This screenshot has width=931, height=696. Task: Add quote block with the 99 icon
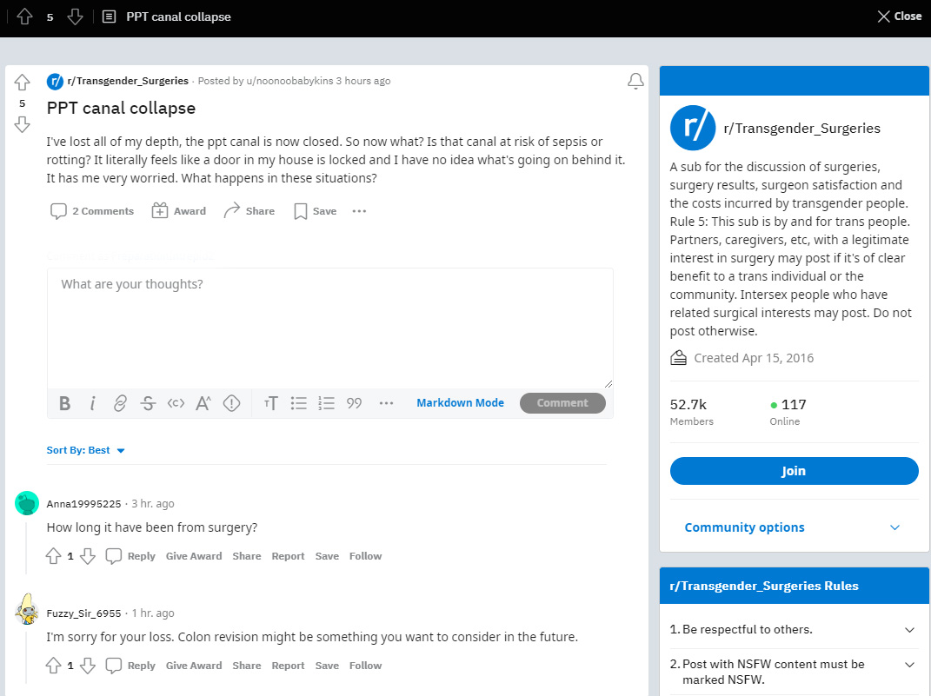(x=355, y=403)
